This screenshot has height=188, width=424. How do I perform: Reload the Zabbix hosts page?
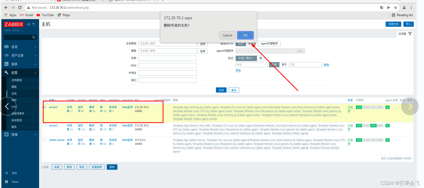click(20, 8)
